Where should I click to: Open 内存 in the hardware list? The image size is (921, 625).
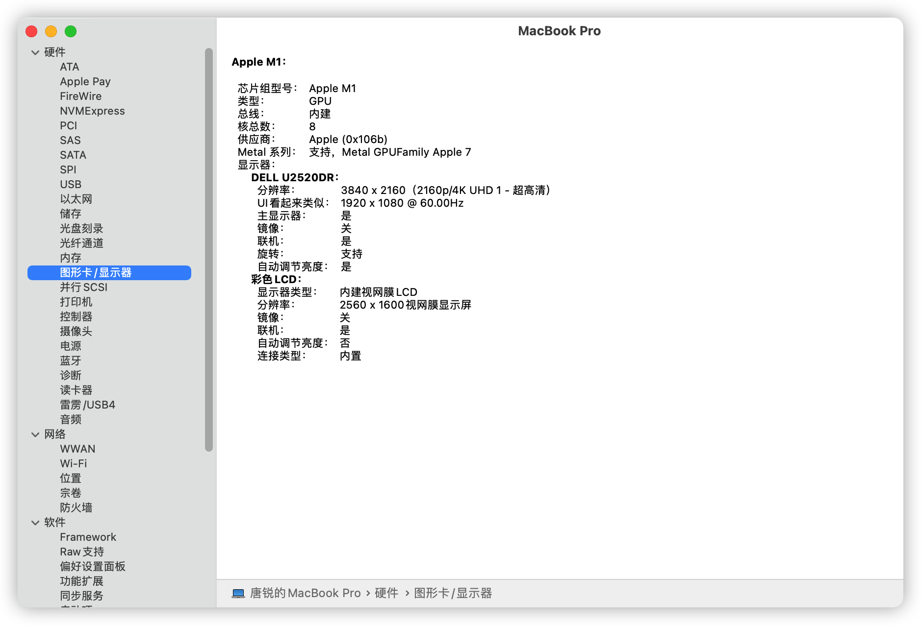tap(71, 258)
